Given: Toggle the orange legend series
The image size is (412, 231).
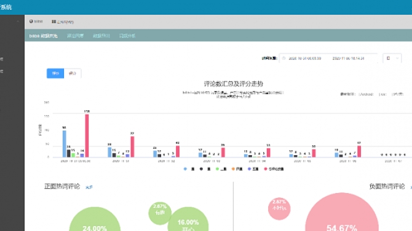Looking at the screenshot, I should click(x=237, y=169).
